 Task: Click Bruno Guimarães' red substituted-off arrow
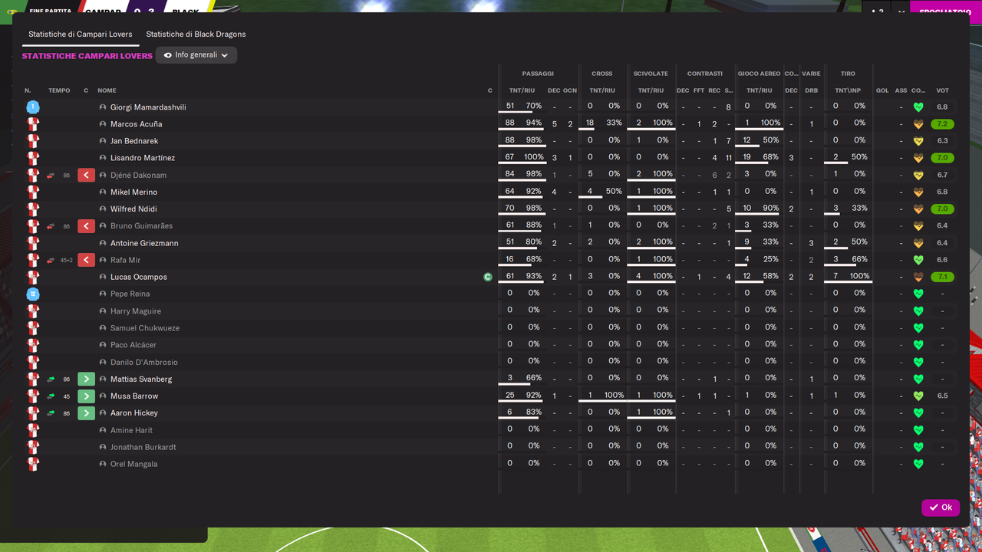click(x=87, y=226)
